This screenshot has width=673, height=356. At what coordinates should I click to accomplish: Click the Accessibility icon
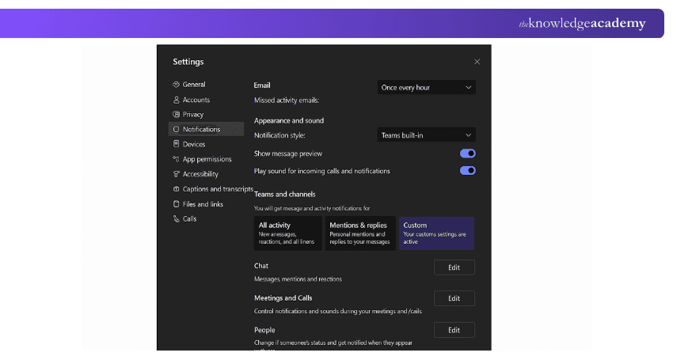176,174
